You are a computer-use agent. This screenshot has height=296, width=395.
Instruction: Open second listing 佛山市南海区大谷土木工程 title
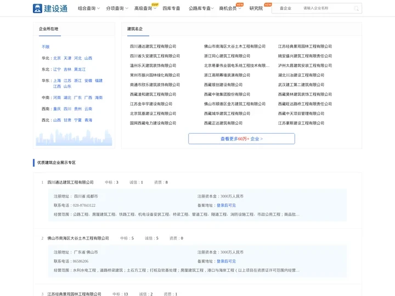tap(78, 238)
